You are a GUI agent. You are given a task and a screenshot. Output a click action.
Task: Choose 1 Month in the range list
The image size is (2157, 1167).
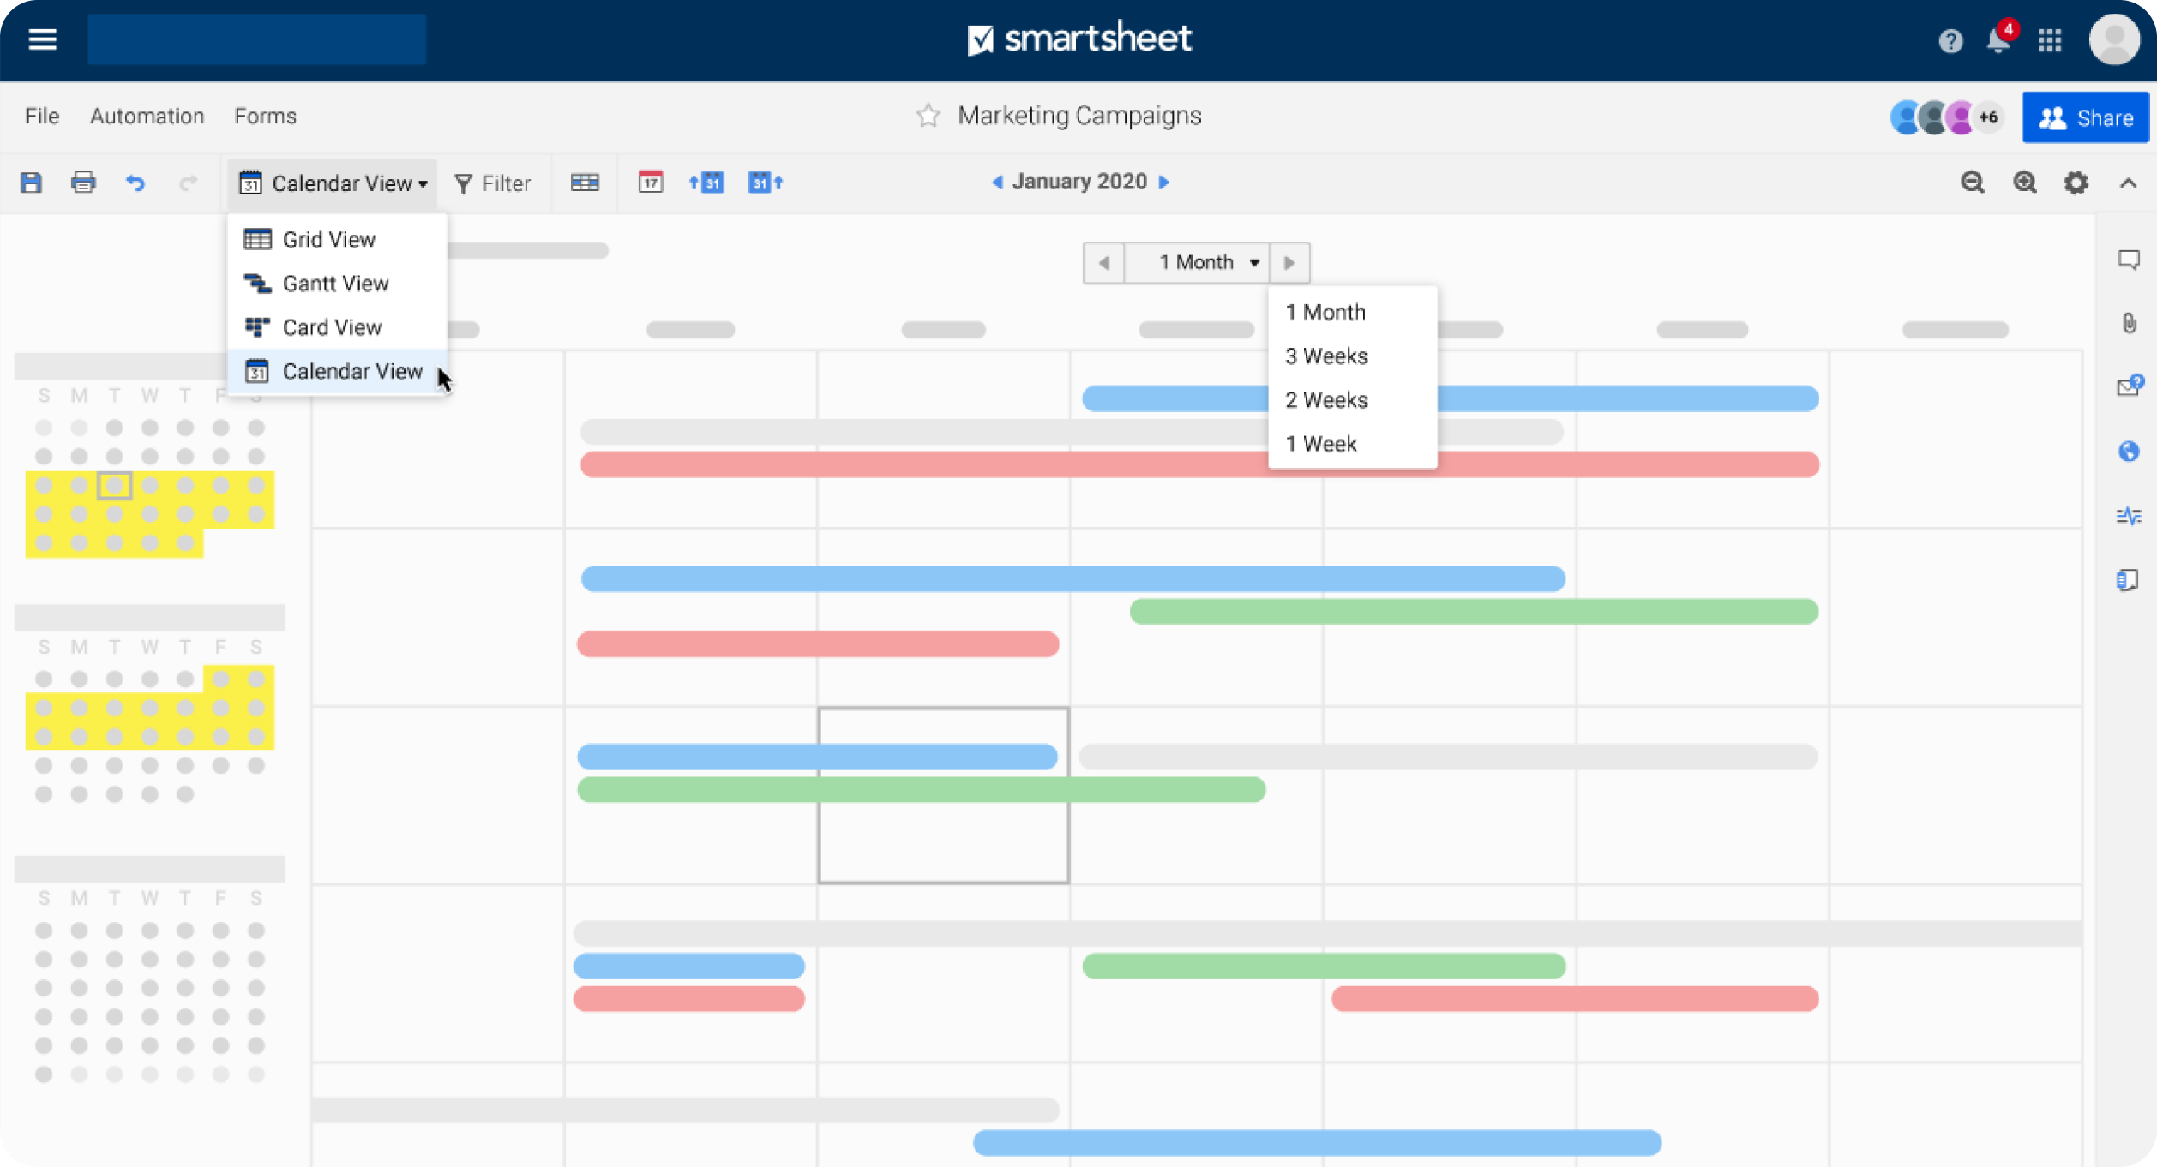pyautogui.click(x=1352, y=312)
